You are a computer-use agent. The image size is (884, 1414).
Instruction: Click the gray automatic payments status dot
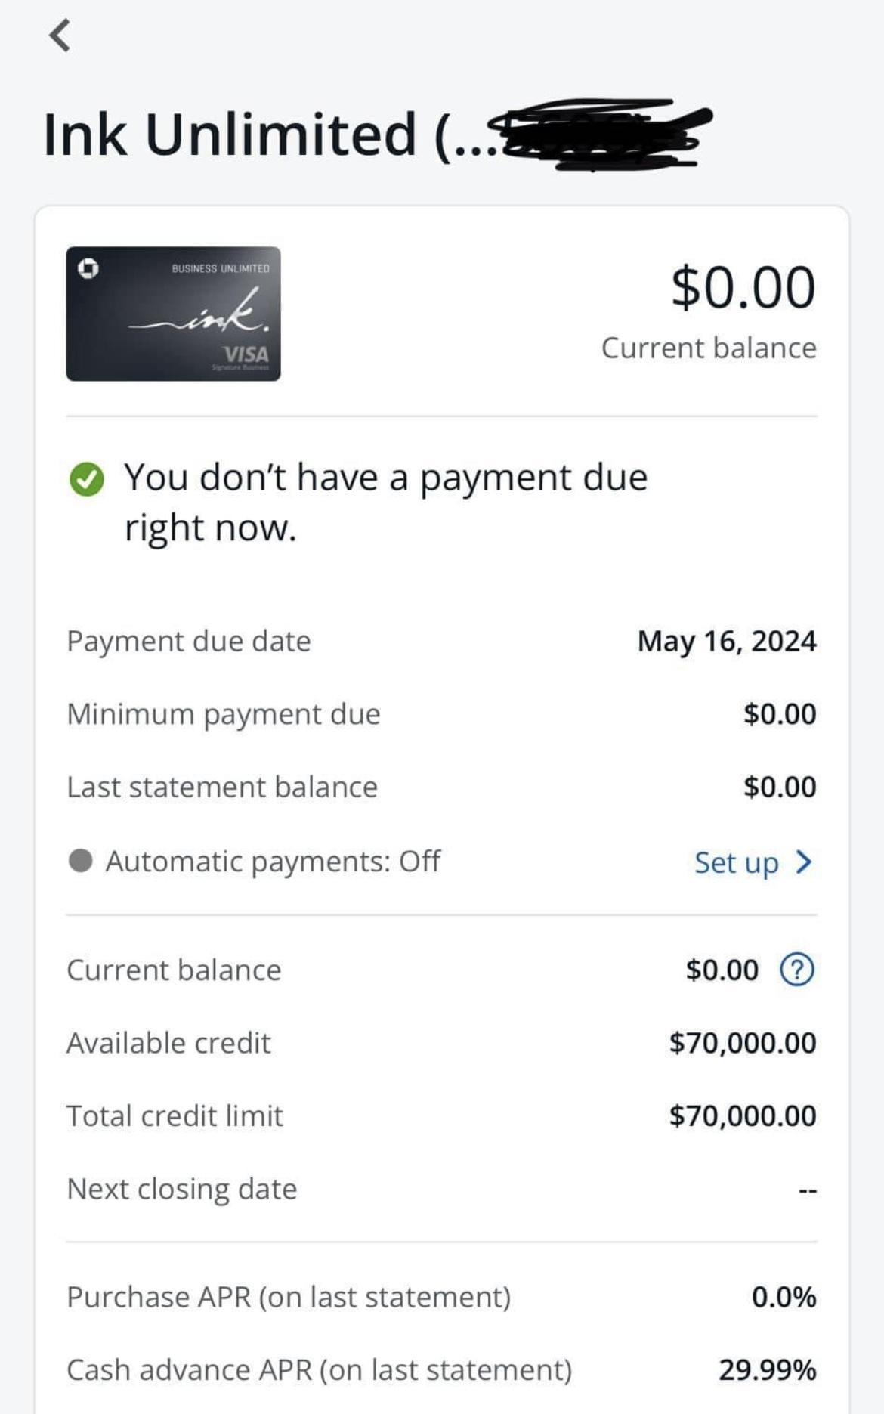[81, 861]
